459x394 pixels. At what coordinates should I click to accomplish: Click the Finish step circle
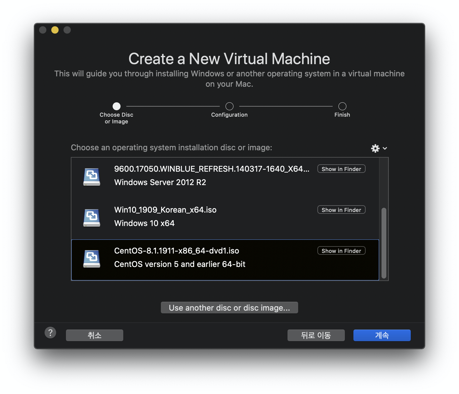pos(342,106)
